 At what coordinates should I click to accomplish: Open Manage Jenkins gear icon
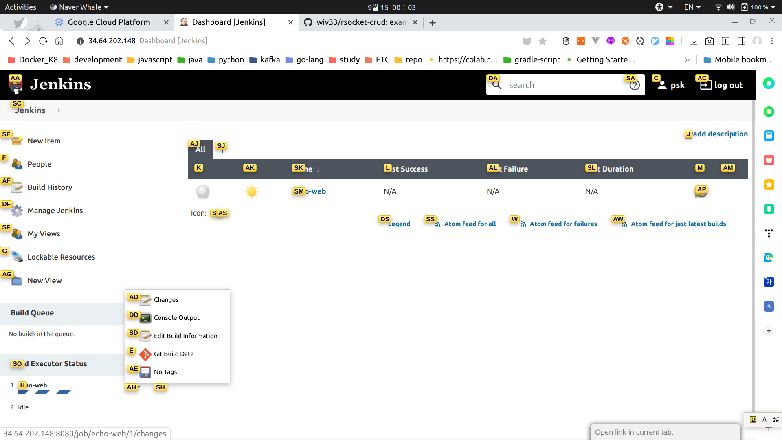[x=17, y=211]
